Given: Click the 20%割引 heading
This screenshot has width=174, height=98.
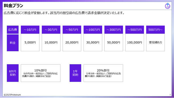Looking at the screenshot, I should point(103,70).
